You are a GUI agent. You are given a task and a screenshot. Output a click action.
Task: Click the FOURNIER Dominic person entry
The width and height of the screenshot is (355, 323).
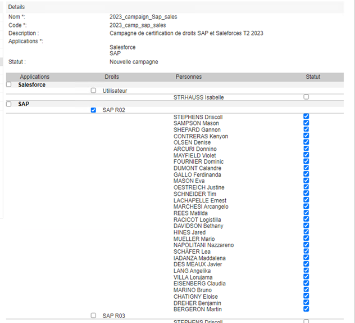198,161
